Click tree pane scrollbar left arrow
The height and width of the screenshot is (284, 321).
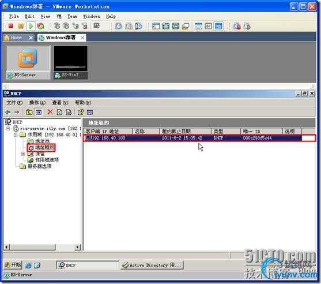pyautogui.click(x=6, y=247)
